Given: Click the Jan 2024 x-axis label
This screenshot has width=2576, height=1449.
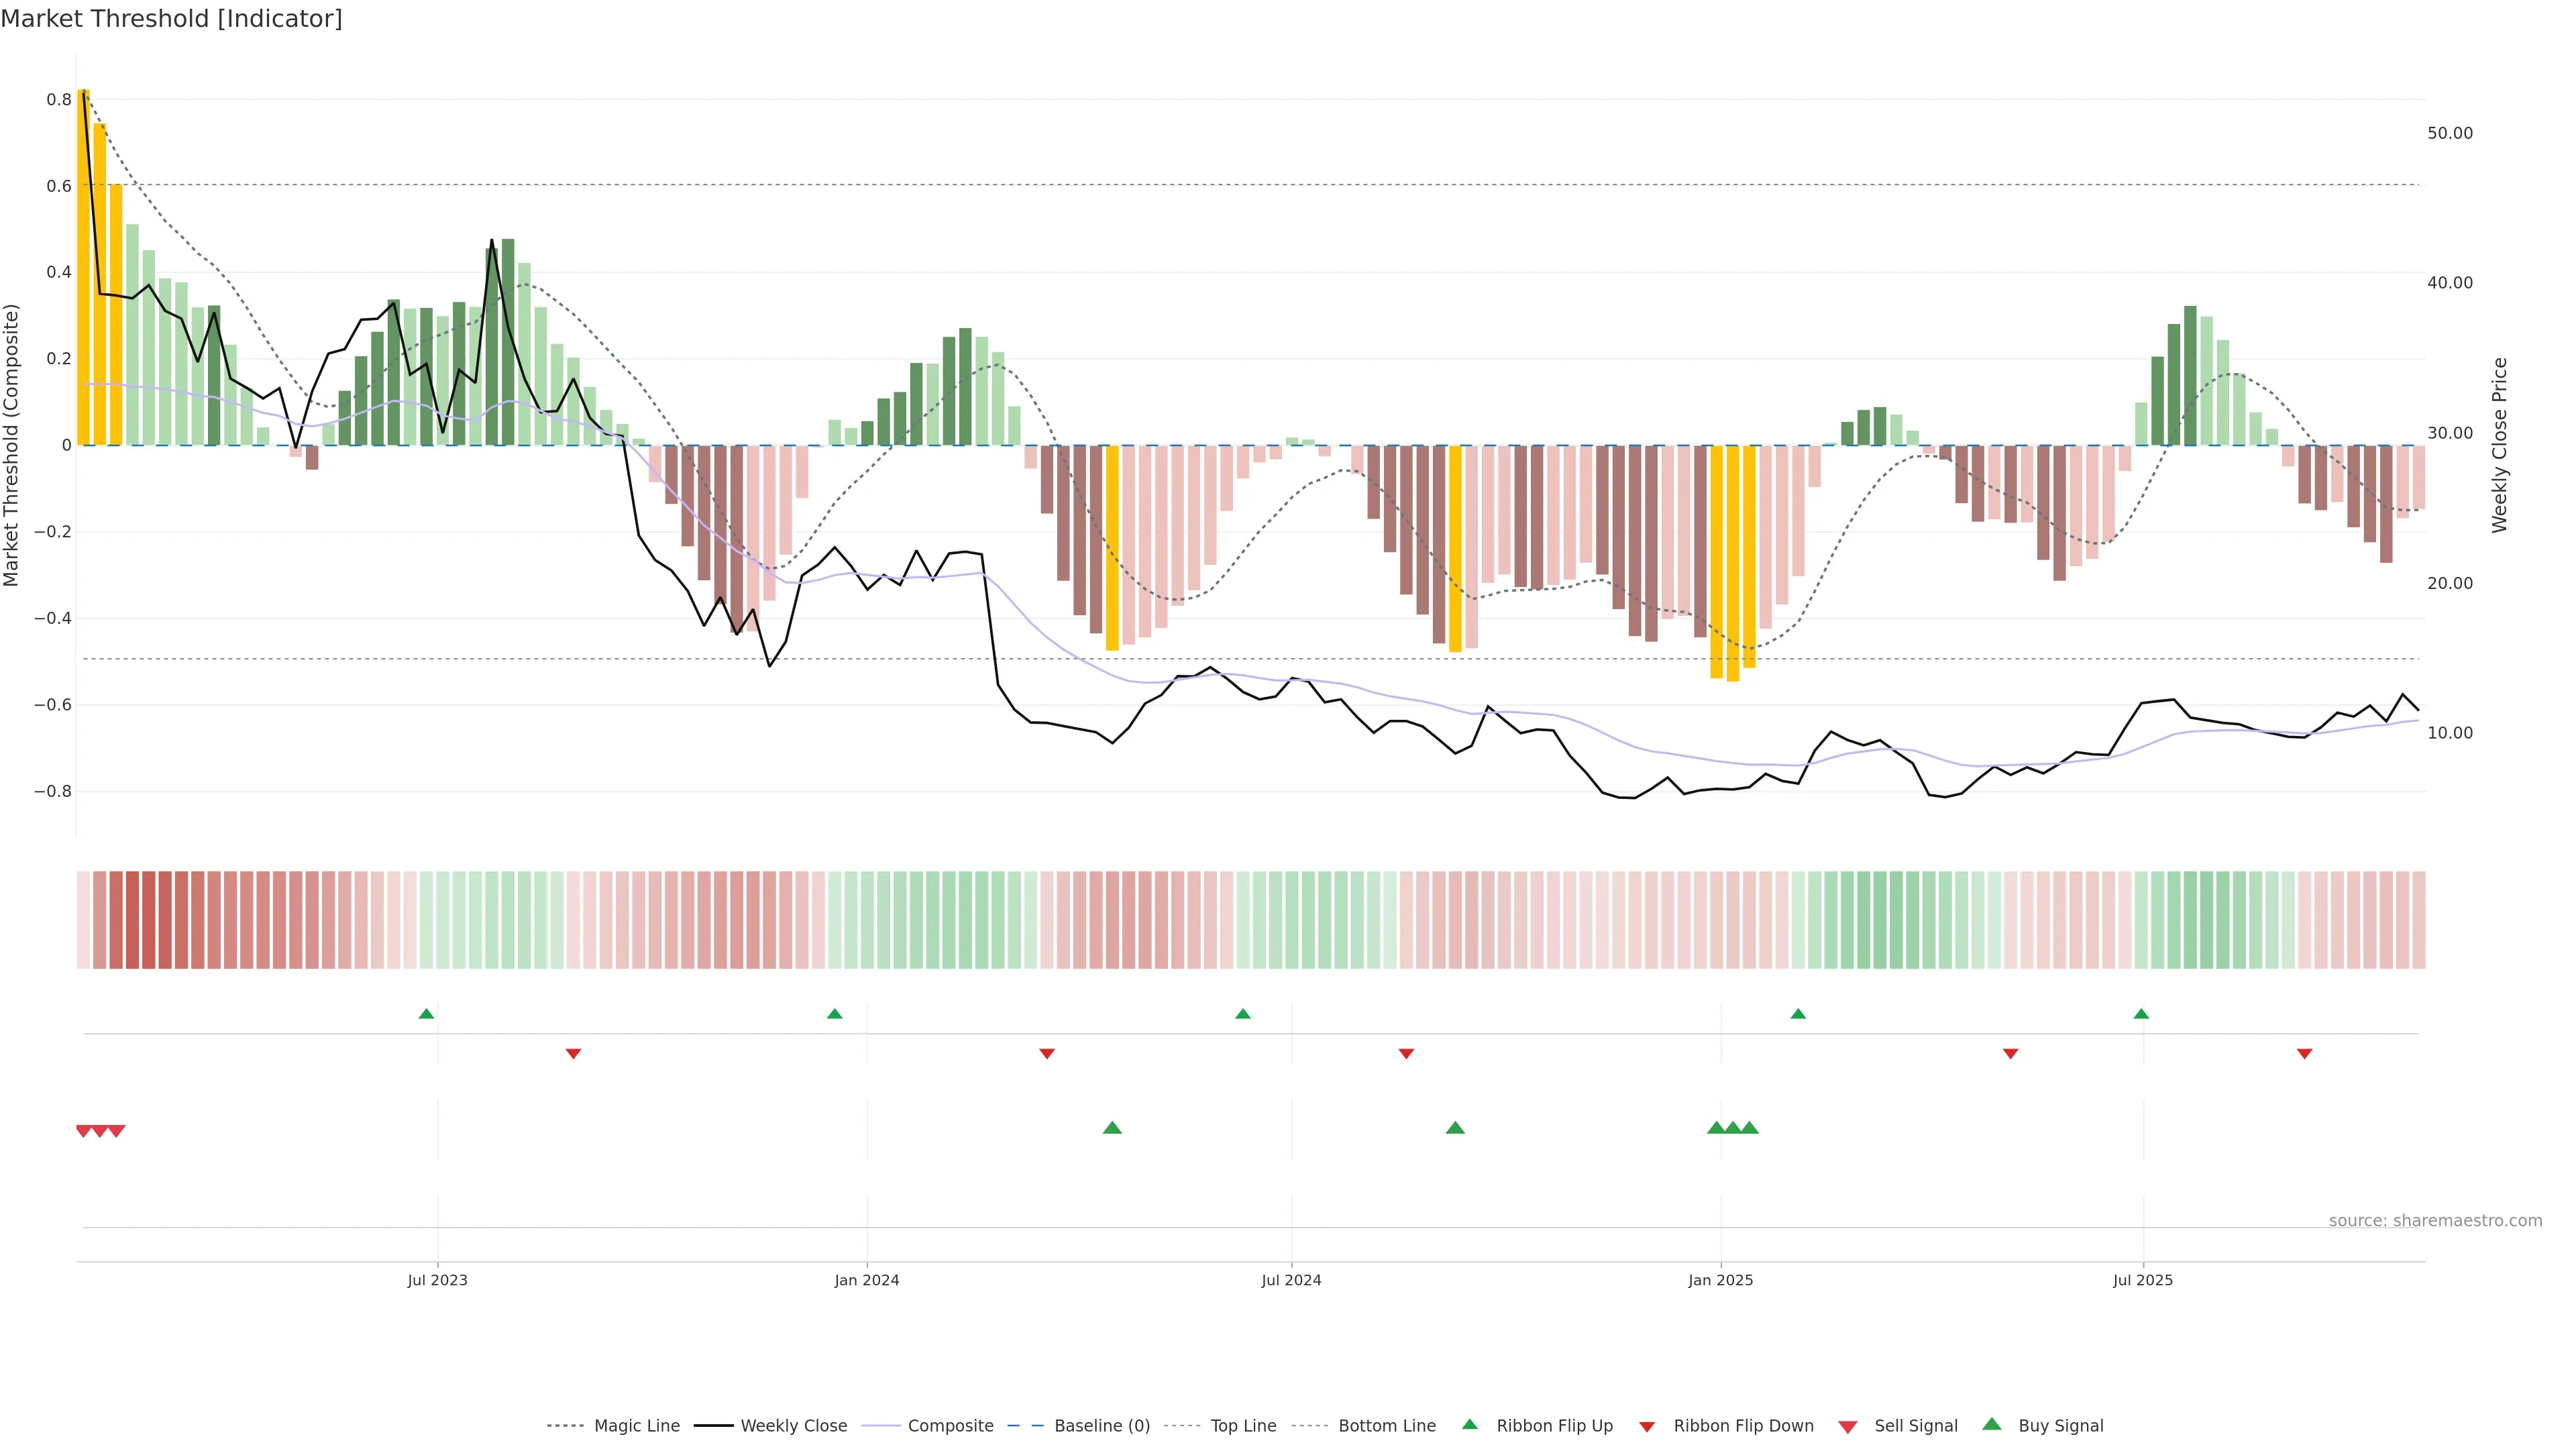Looking at the screenshot, I should pos(867,1280).
